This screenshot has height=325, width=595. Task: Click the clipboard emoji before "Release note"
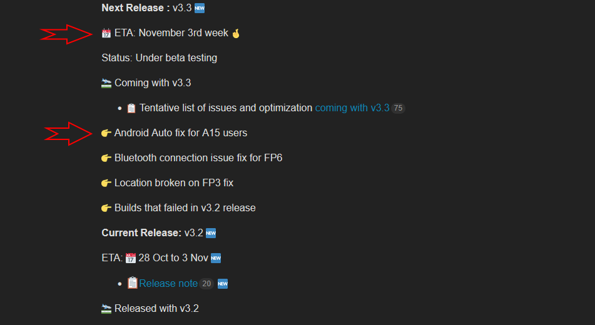click(132, 283)
